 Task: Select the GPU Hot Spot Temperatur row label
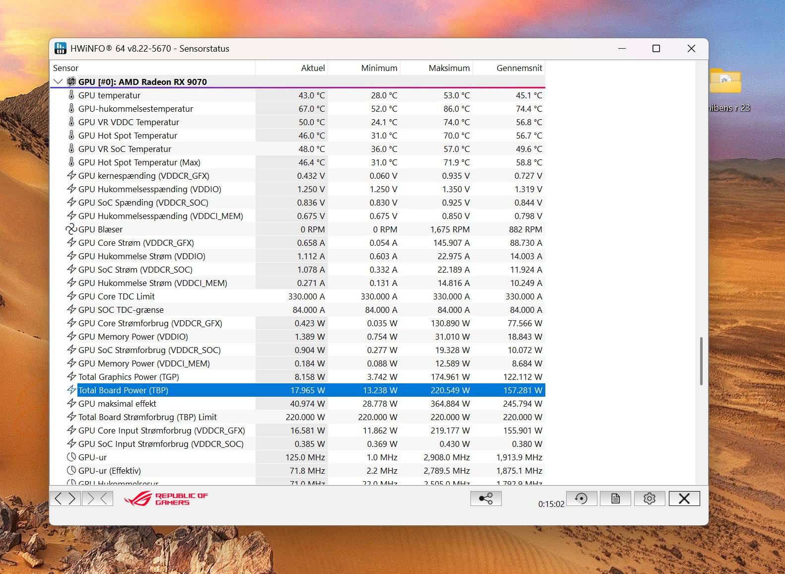click(x=128, y=135)
